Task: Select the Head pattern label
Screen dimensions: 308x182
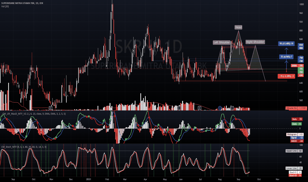Action: point(238,27)
